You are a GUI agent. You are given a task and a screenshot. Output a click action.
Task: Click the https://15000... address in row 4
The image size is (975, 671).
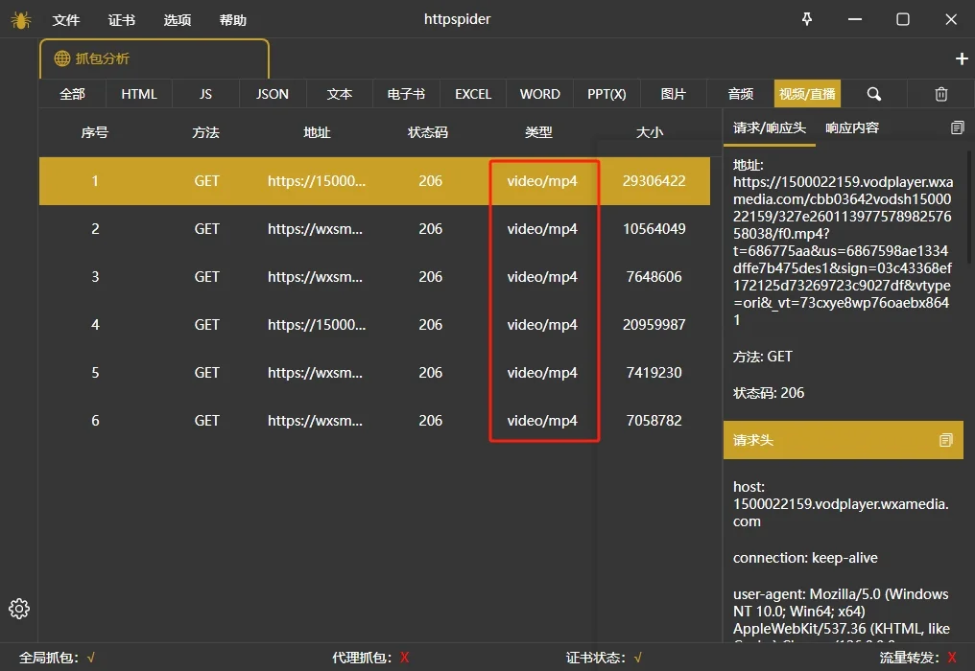[x=317, y=324]
